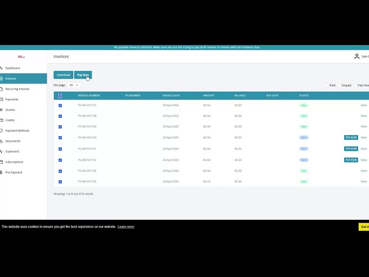Go to Payment Methods in sidebar
This screenshot has width=369, height=277.
coord(17,130)
